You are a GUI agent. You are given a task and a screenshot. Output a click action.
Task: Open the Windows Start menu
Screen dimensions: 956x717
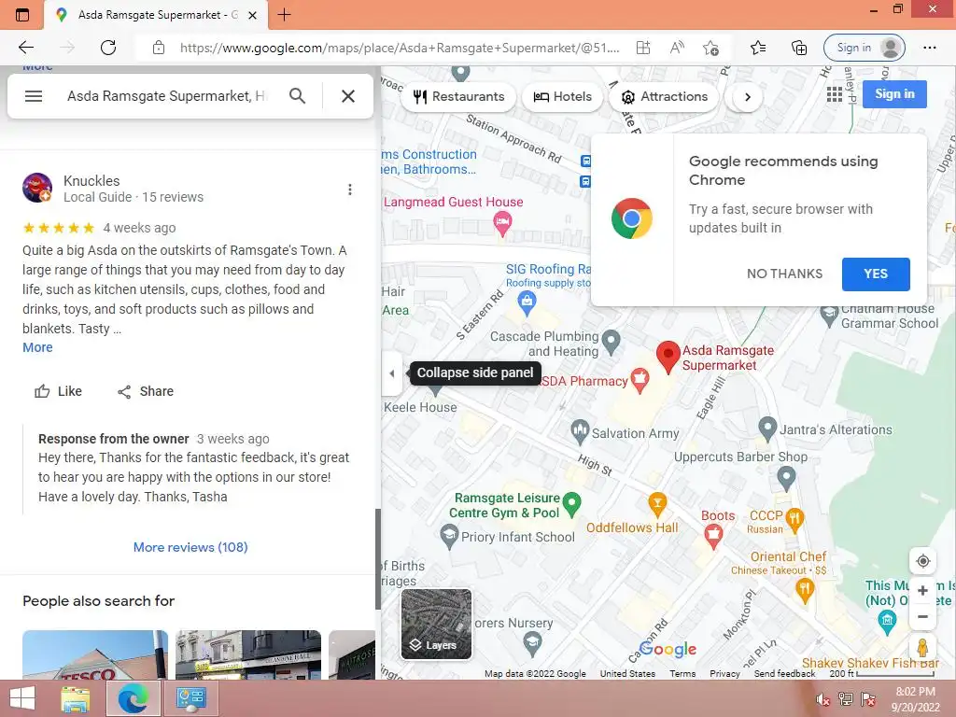[x=22, y=698]
